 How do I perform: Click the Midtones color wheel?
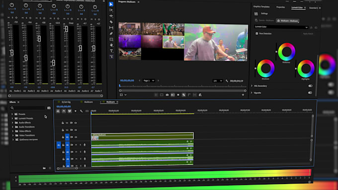click(286, 52)
